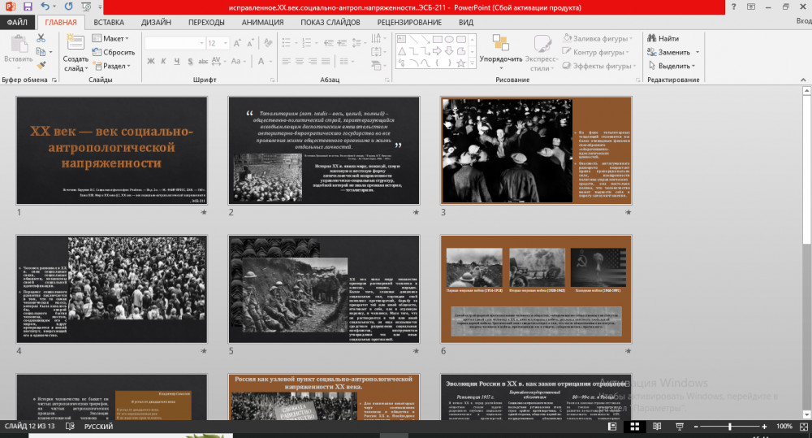This screenshot has height=438, width=812.
Task: Open the ФАЙЛ file menu
Action: pyautogui.click(x=18, y=22)
